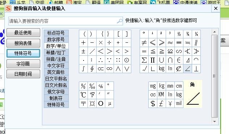Open the 拼音/注音 category
229x134 pixels.
click(56, 59)
